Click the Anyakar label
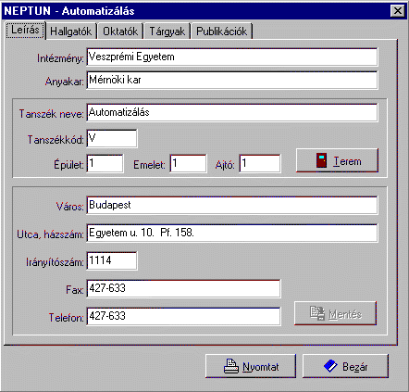Image resolution: width=409 pixels, height=392 pixels. click(x=65, y=82)
